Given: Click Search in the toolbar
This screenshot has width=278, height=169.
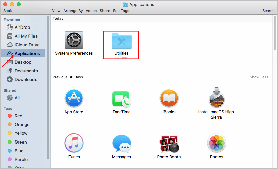Looking at the screenshot, I should click(268, 11).
